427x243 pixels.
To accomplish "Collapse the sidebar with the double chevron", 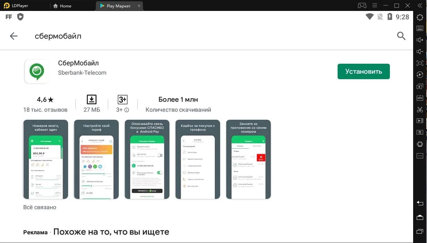I will pyautogui.click(x=420, y=5).
